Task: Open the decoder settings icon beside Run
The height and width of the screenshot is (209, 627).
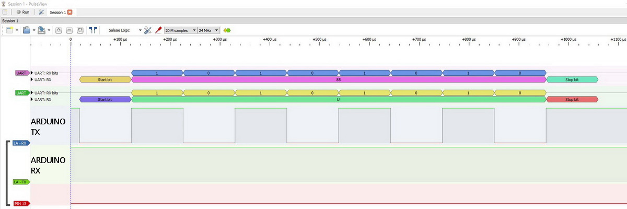Action: click(41, 11)
